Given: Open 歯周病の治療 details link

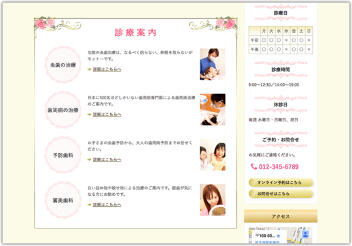Looking at the screenshot, I should pos(107,114).
